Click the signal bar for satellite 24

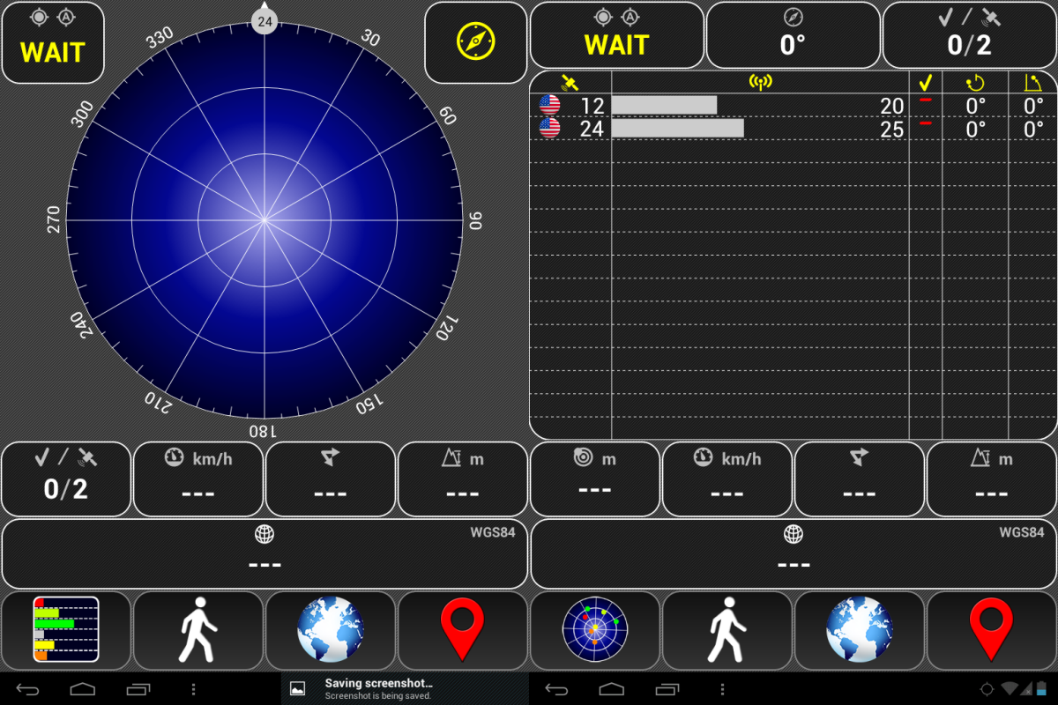677,129
